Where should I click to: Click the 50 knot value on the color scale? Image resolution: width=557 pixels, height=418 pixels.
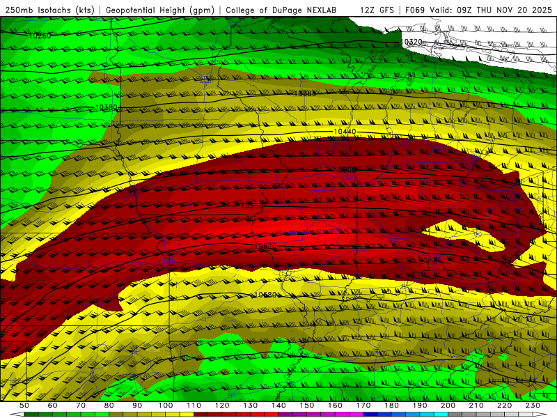(x=24, y=405)
